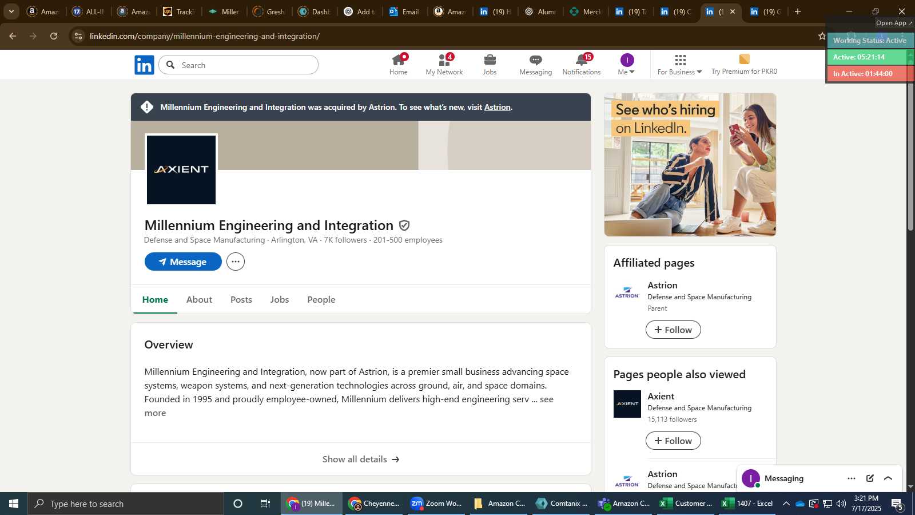Screen dimensions: 915x515
Task: Click Try Premium for PKR0 link
Action: coord(744,65)
